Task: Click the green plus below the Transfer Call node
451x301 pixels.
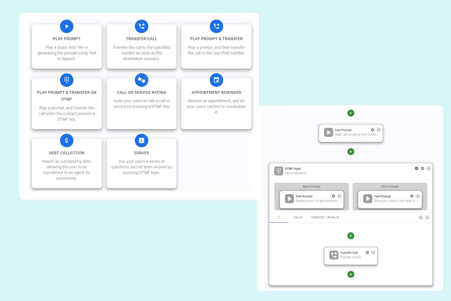Action: [x=351, y=274]
